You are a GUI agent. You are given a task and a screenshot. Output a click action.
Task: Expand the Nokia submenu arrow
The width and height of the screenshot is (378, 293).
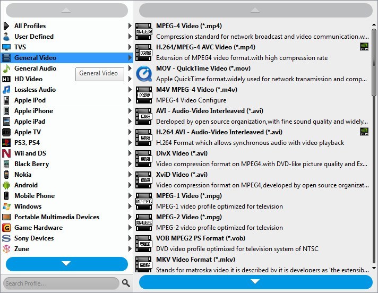coord(130,174)
